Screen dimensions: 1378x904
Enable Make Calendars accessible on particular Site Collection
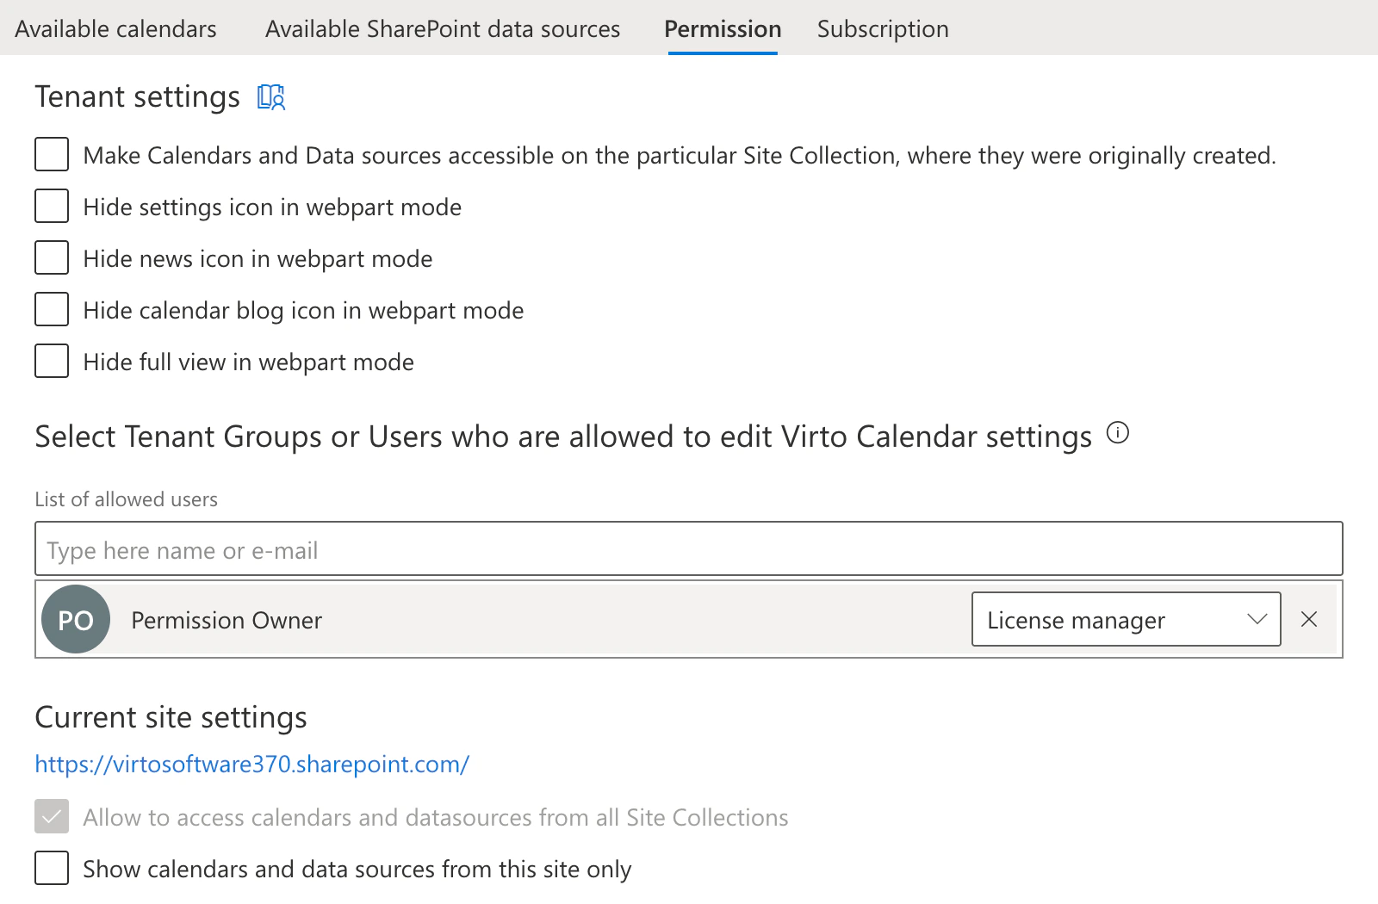pos(52,155)
